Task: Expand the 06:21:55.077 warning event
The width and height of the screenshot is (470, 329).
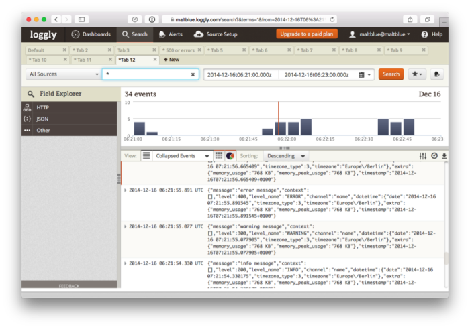Action: 126,226
